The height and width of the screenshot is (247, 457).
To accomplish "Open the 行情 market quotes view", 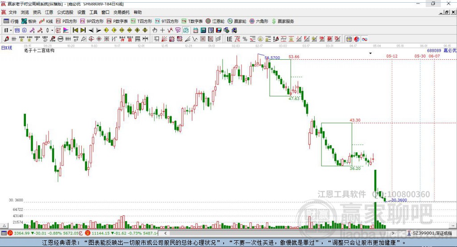I will click(x=11, y=21).
